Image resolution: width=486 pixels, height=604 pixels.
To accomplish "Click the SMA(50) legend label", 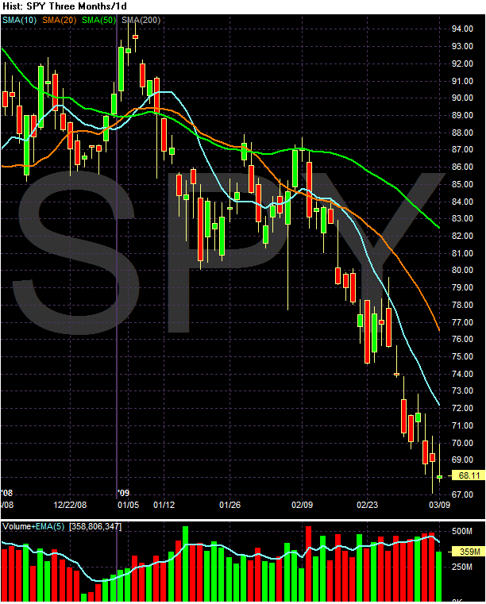I will [98, 20].
